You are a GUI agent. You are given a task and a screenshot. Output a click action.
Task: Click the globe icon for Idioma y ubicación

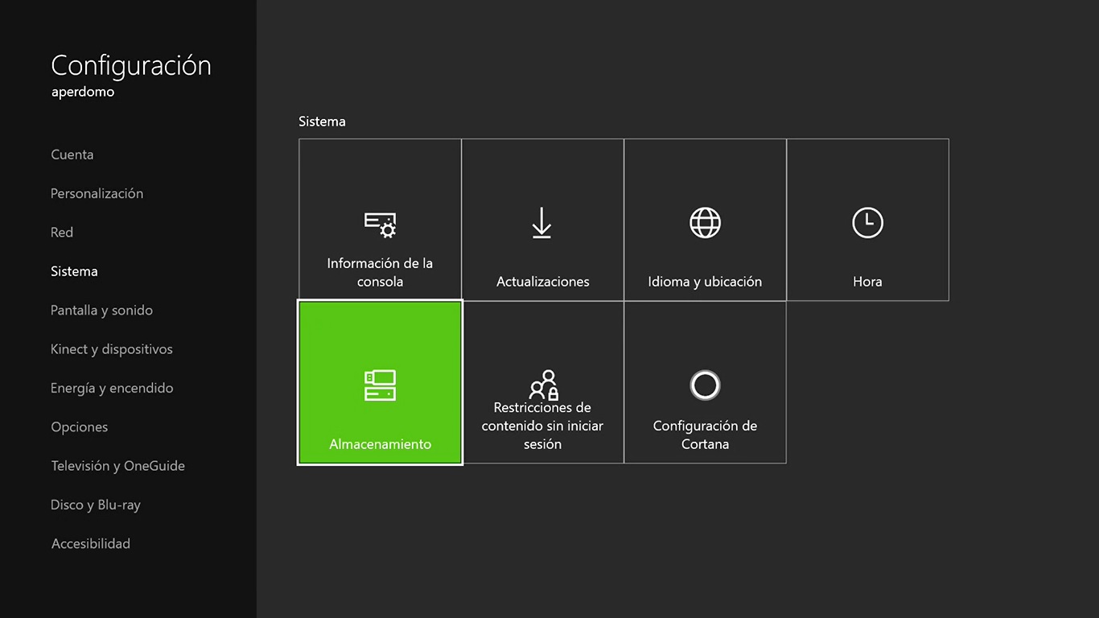(705, 223)
